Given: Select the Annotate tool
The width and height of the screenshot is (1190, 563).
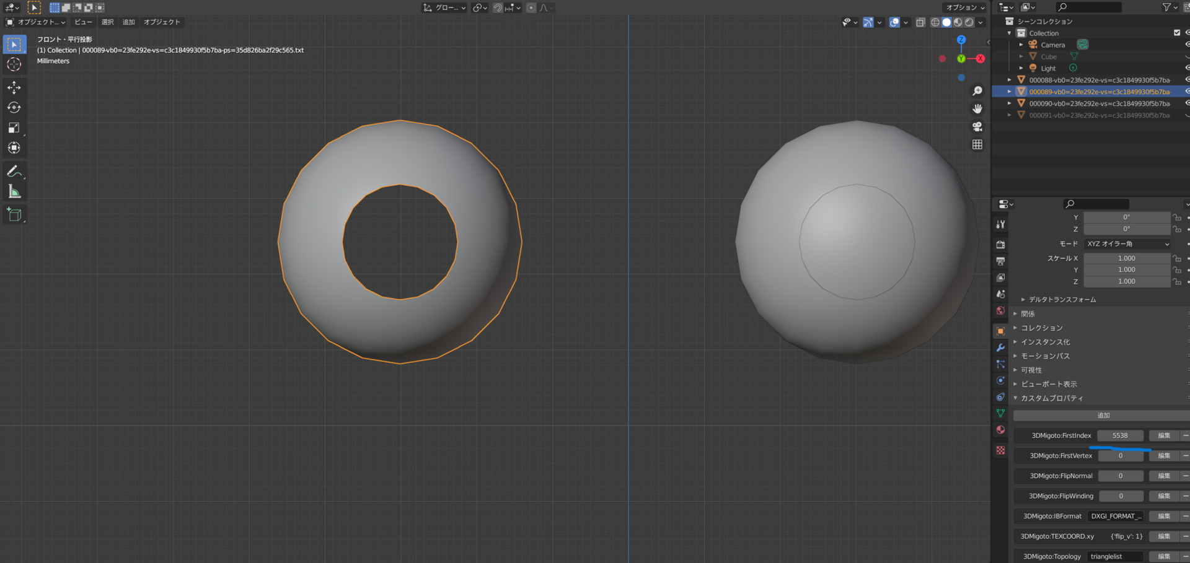Looking at the screenshot, I should pos(14,172).
